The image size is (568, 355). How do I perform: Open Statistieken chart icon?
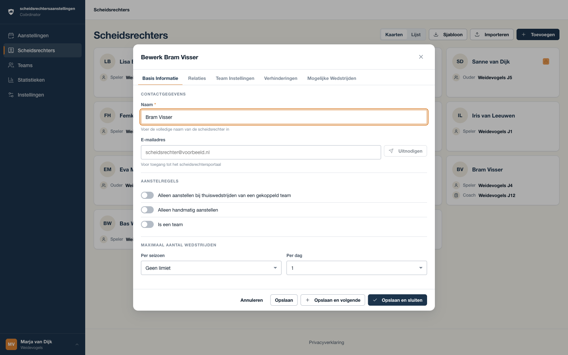tap(11, 80)
